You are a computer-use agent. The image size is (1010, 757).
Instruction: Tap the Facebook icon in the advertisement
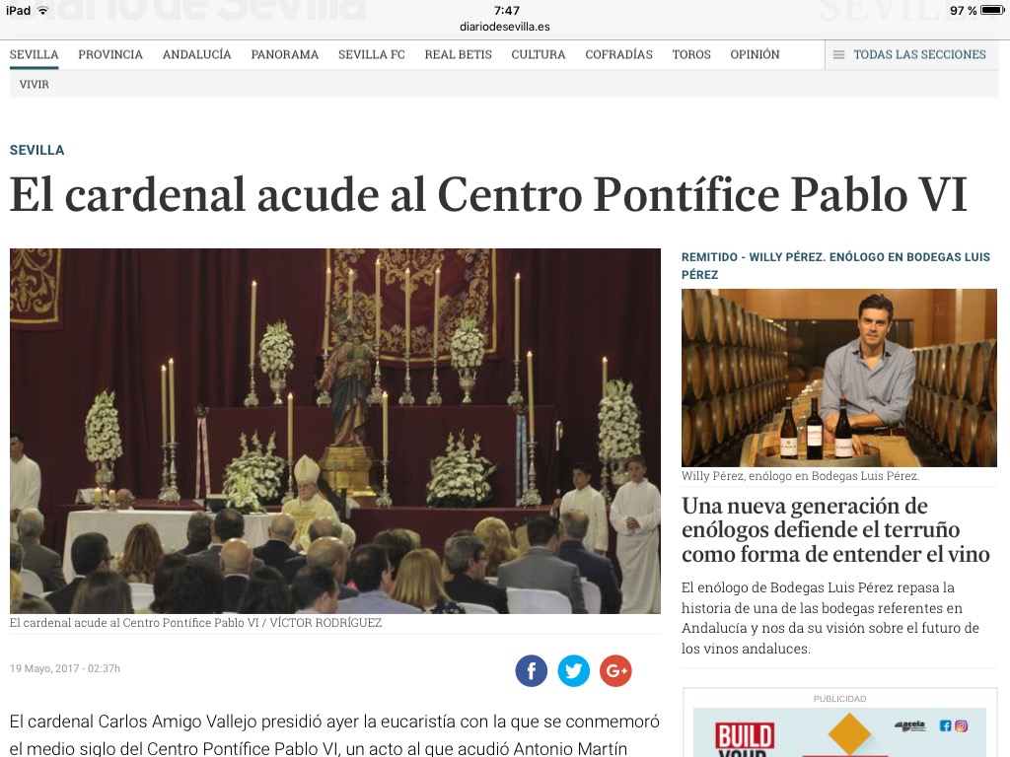[945, 726]
